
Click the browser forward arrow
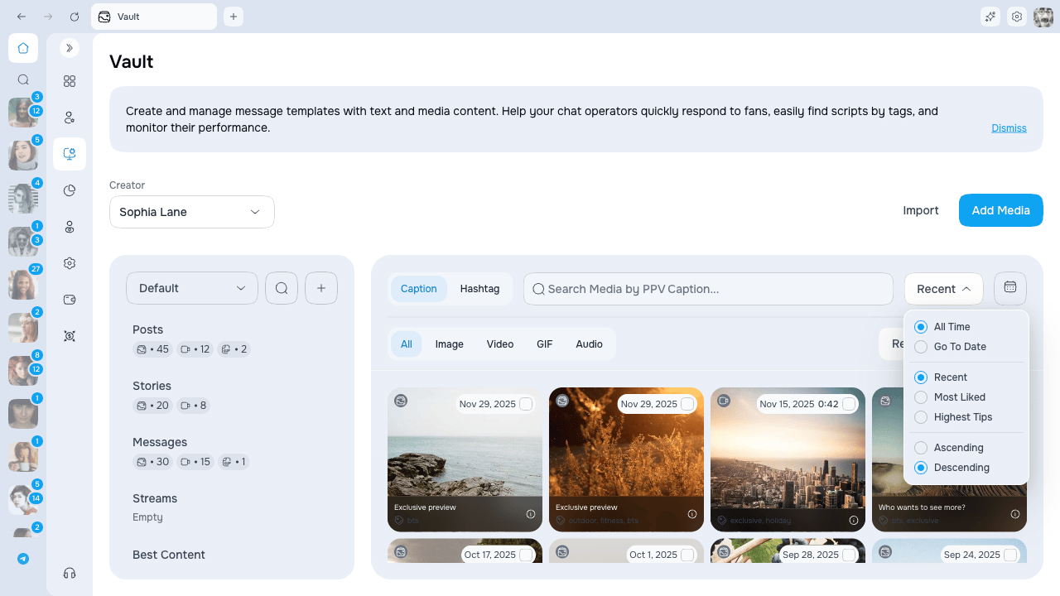48,17
